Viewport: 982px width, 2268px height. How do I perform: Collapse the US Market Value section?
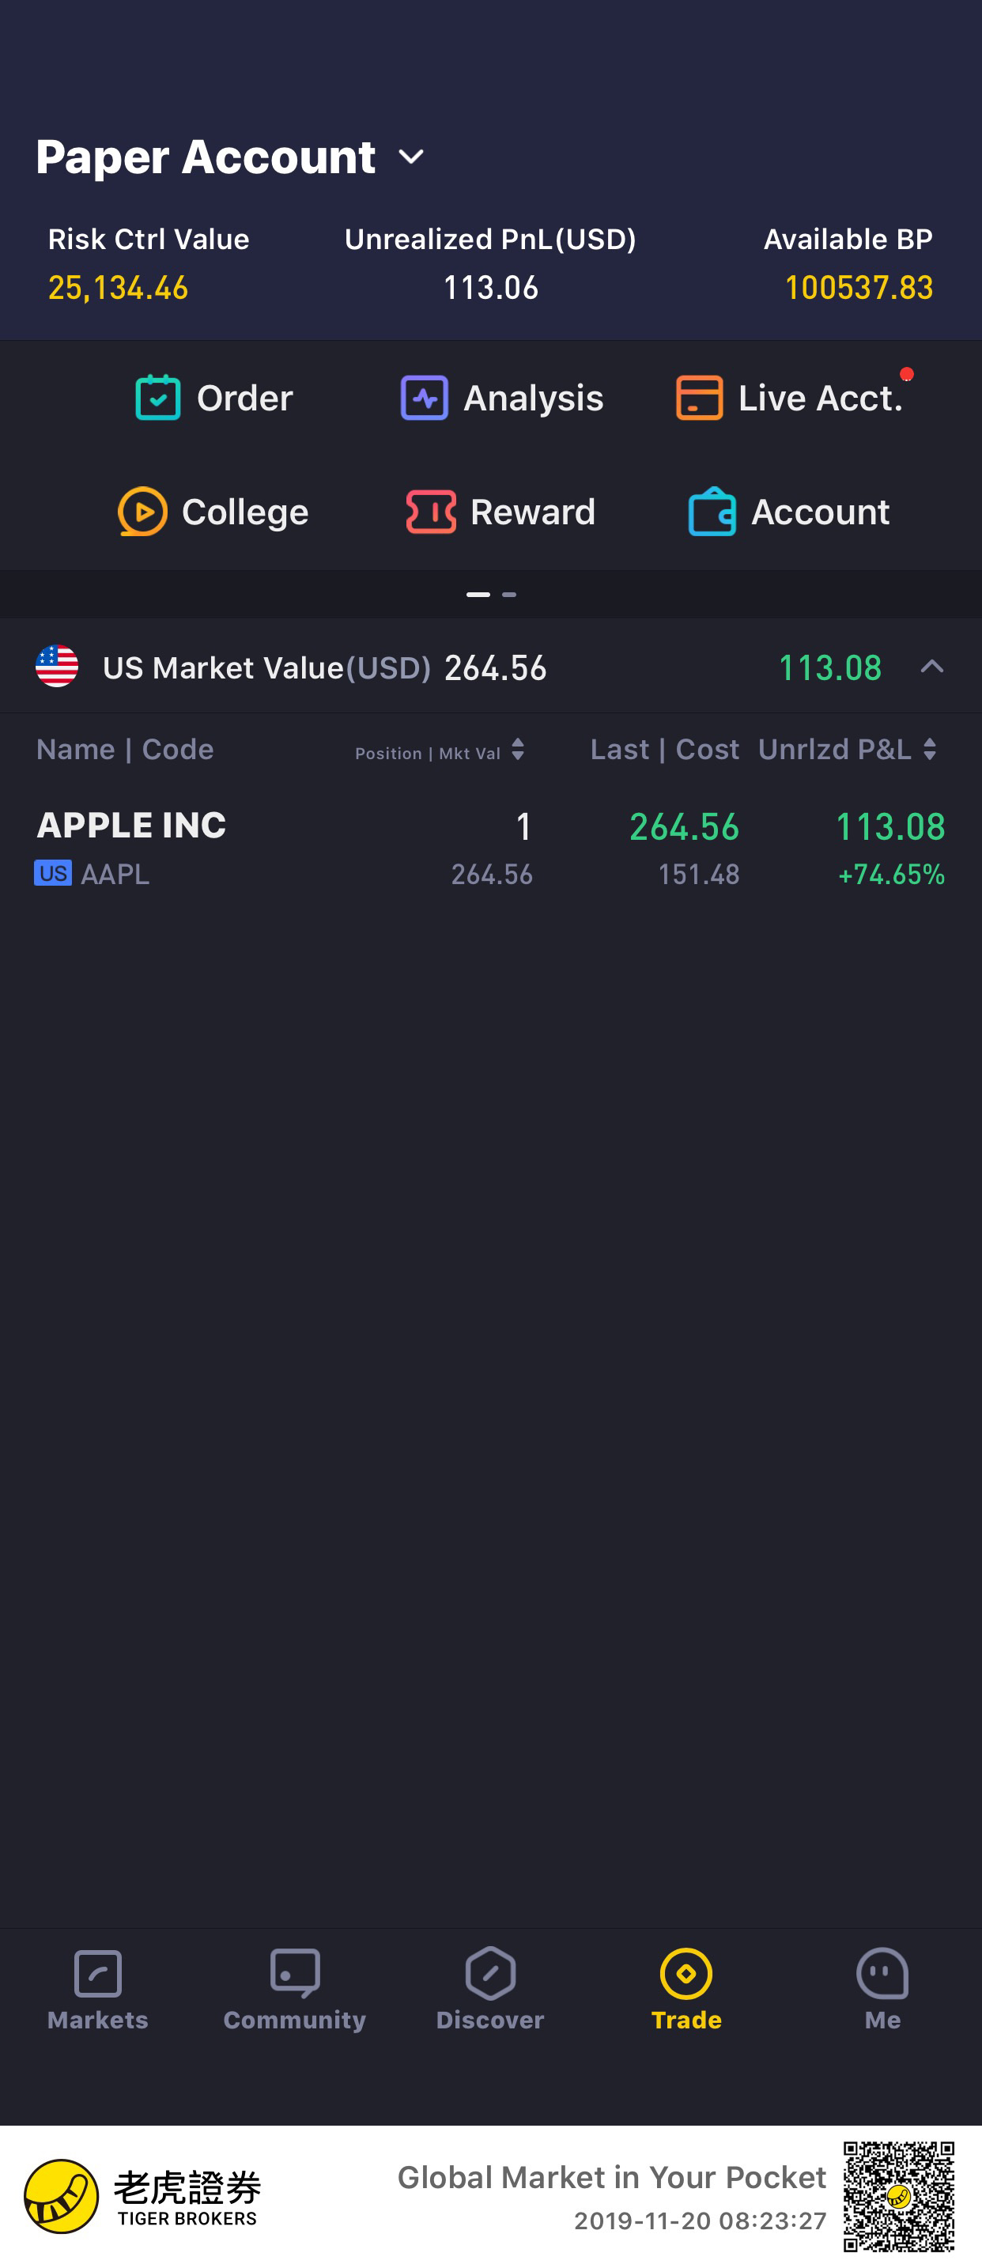[932, 667]
